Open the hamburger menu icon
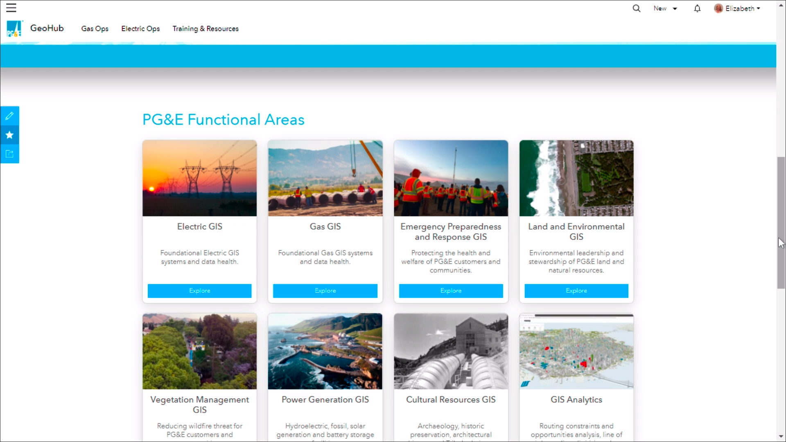 tap(11, 8)
